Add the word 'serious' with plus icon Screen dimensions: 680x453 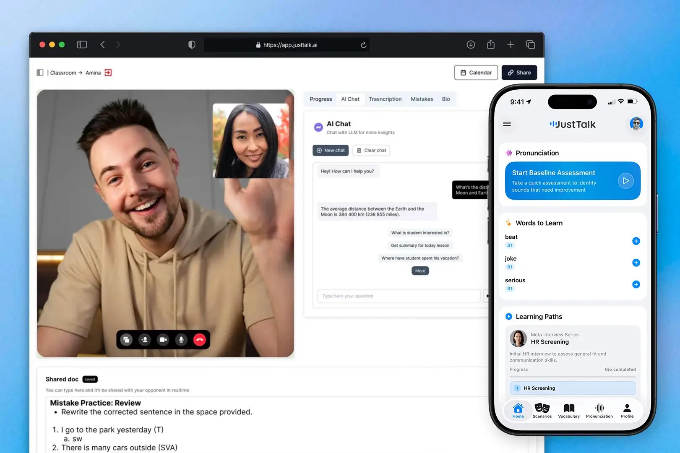[x=636, y=284]
